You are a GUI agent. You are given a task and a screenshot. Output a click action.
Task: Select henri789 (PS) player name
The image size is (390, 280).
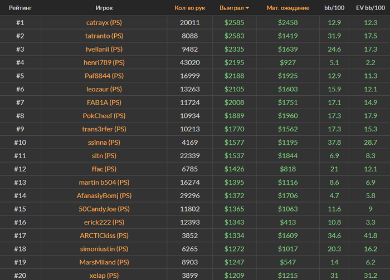[x=104, y=62]
